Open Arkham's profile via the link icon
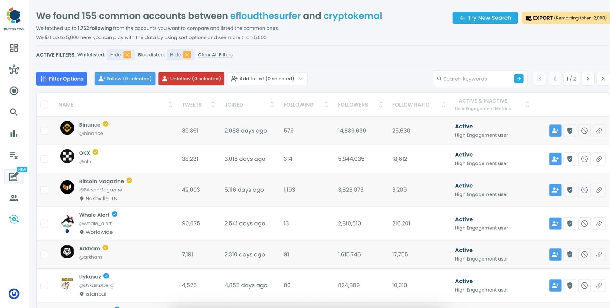 599,254
